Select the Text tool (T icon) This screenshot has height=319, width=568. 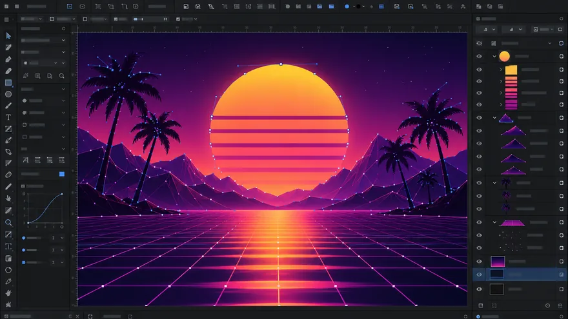(8, 117)
